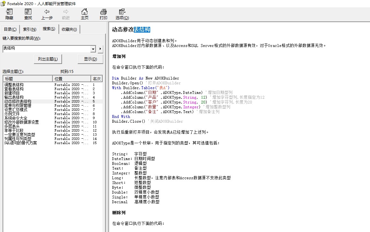Select the 非等于比较 topic
The height and width of the screenshot is (232, 370).
pos(14,130)
